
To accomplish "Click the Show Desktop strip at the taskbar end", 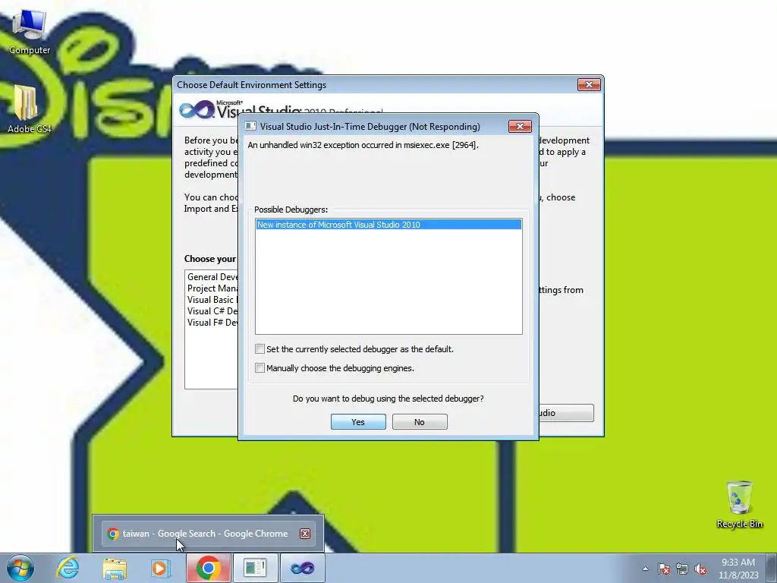I will tap(772, 568).
